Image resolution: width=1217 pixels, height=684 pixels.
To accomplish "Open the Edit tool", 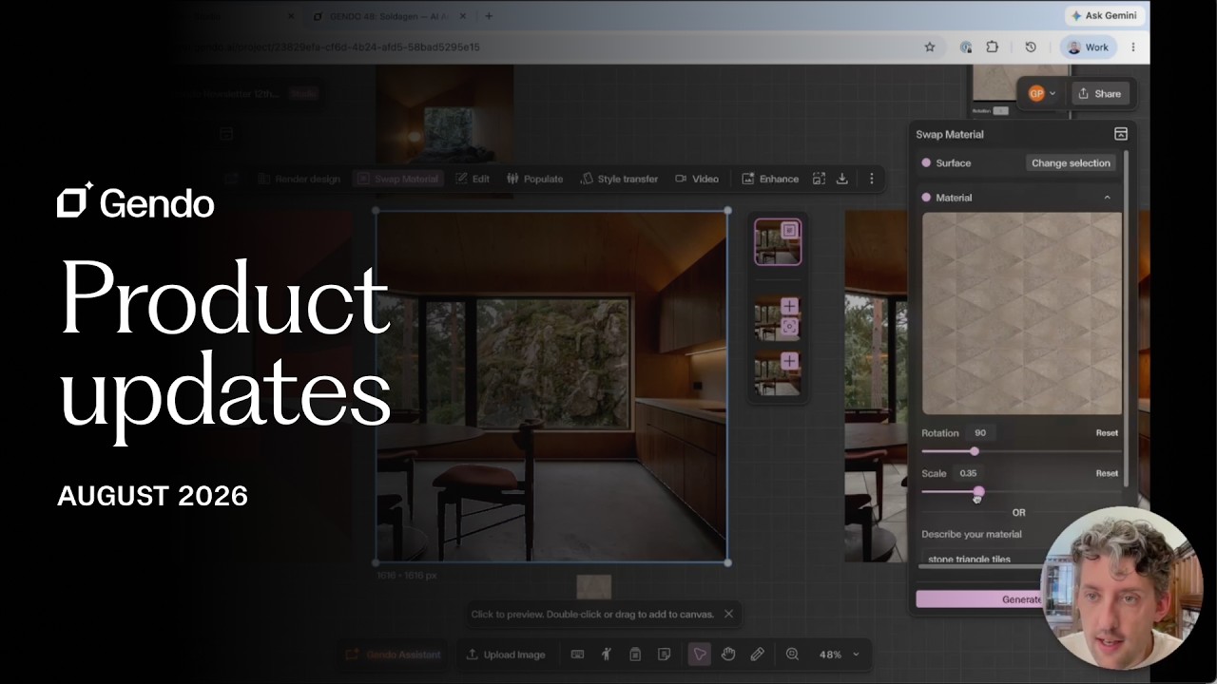I will tap(472, 179).
